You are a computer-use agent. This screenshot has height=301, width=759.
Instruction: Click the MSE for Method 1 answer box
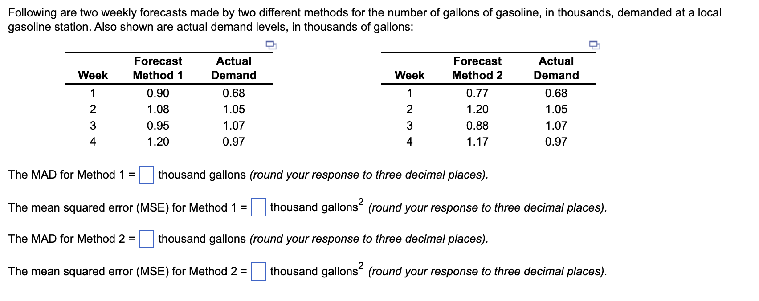coord(259,207)
